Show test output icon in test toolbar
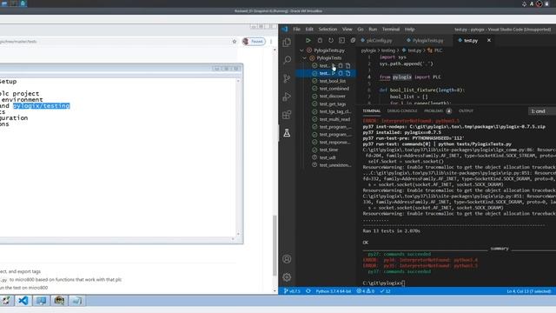The width and height of the screenshot is (556, 313). click(341, 41)
